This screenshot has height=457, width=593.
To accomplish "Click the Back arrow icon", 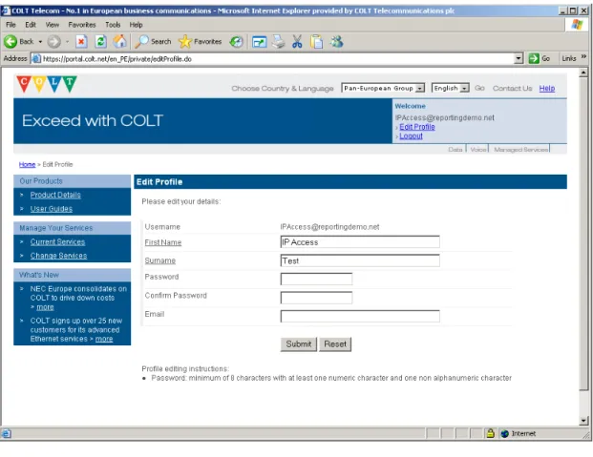I will tap(11, 42).
